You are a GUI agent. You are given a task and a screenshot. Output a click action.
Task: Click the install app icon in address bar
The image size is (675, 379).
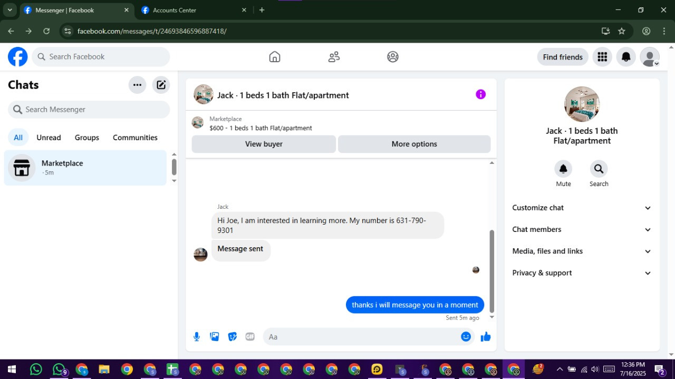(605, 31)
